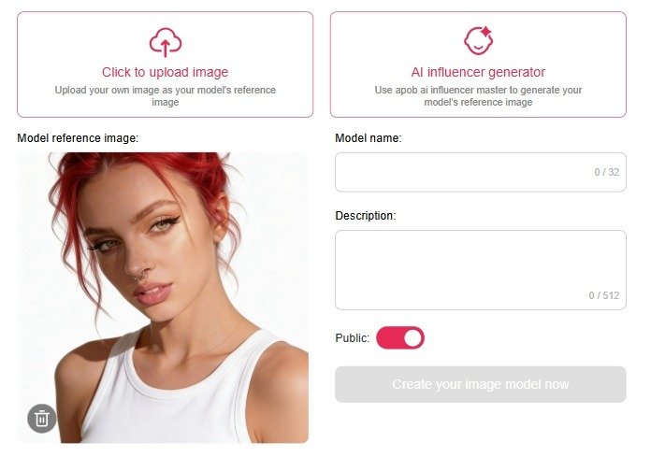Viewport: 651px width, 457px height.
Task: Click the upload card description text
Action: point(166,96)
